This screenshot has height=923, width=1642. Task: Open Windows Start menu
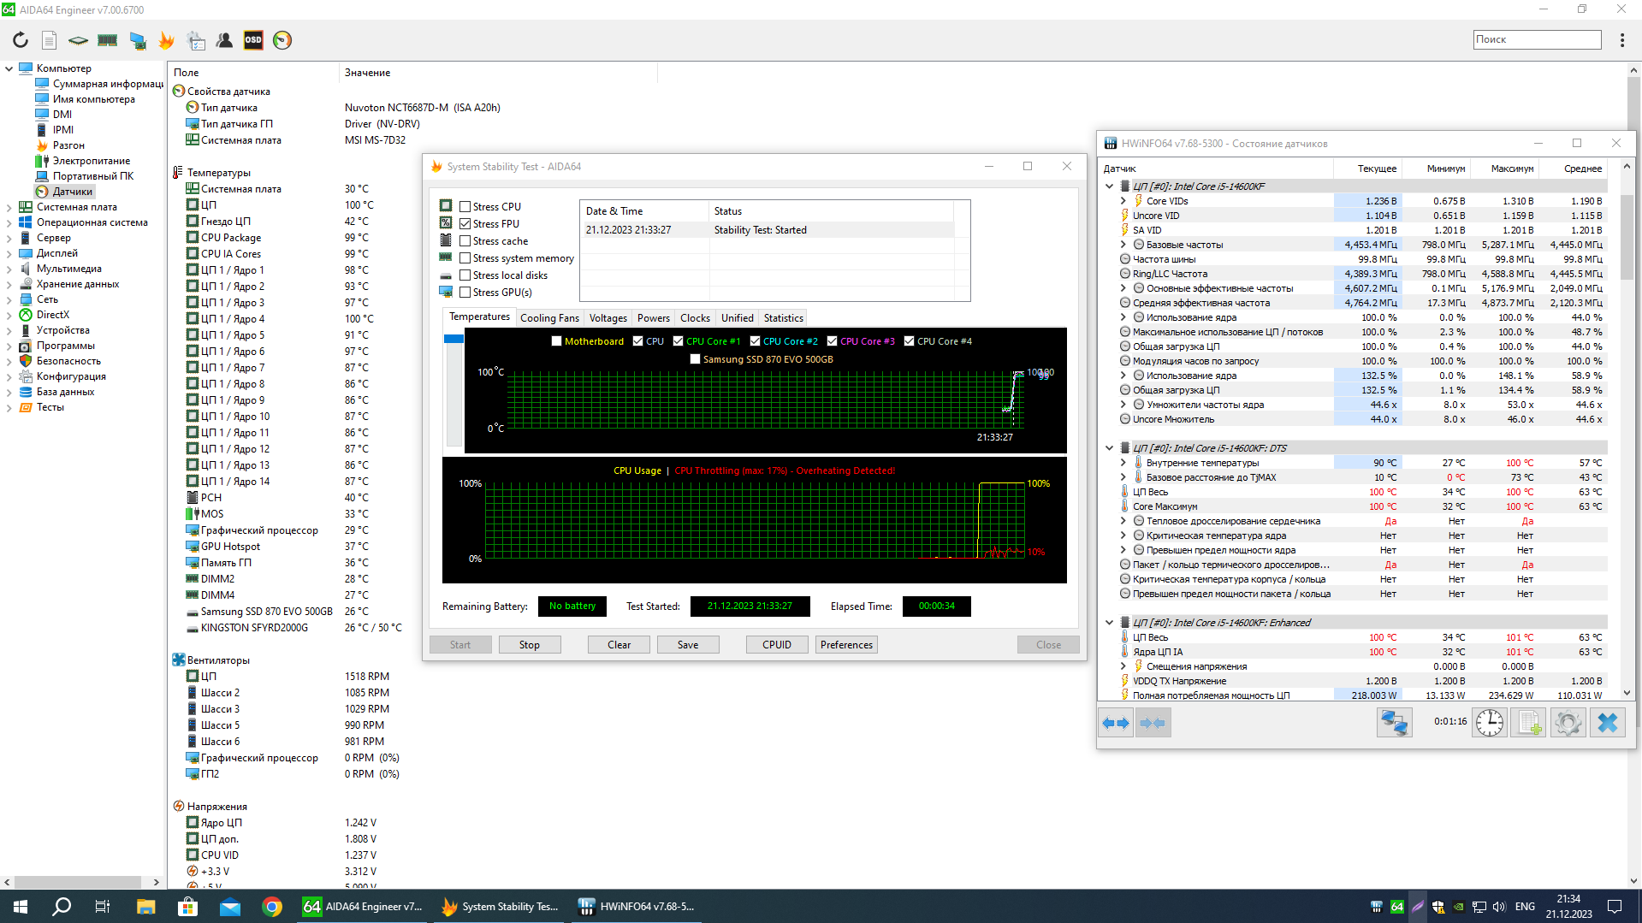[21, 907]
